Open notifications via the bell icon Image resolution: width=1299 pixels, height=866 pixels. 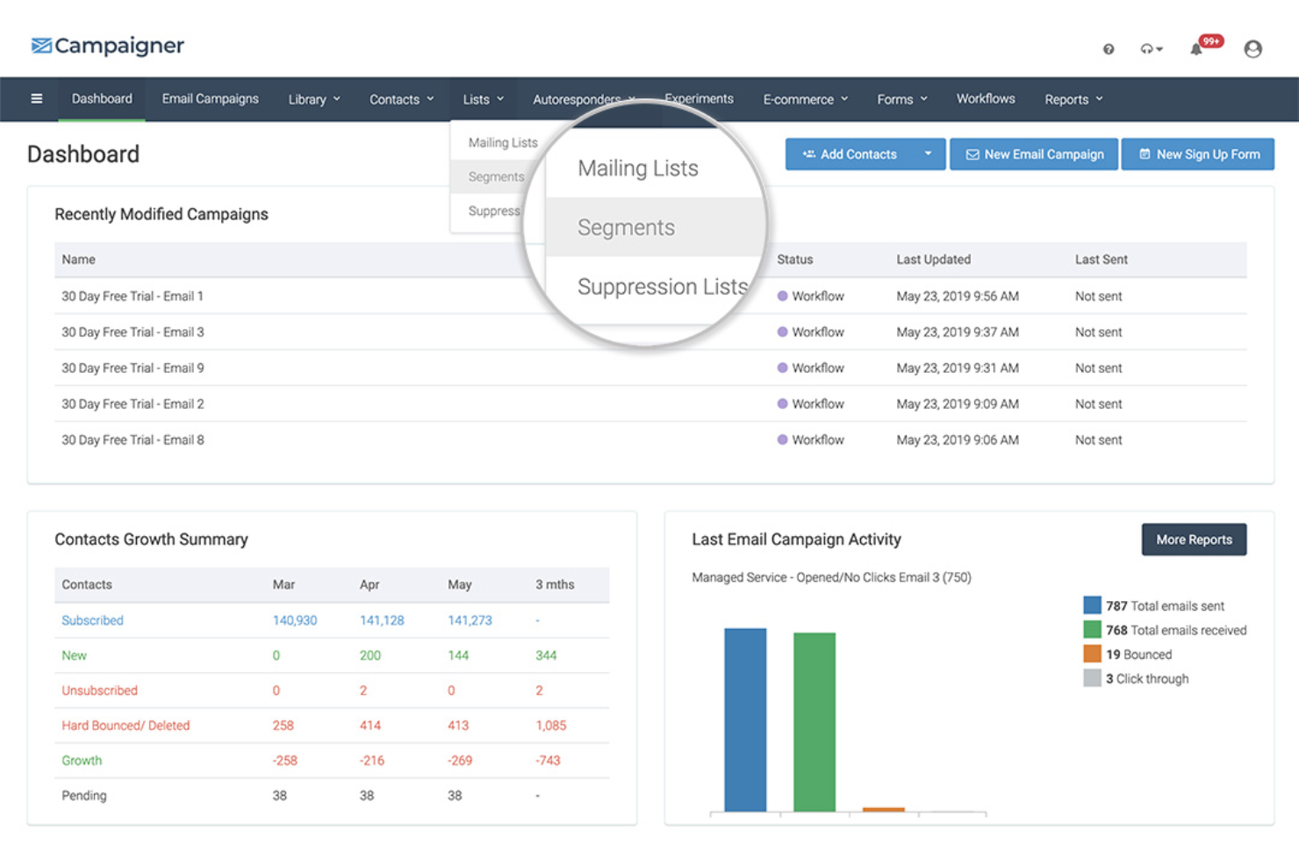1195,49
